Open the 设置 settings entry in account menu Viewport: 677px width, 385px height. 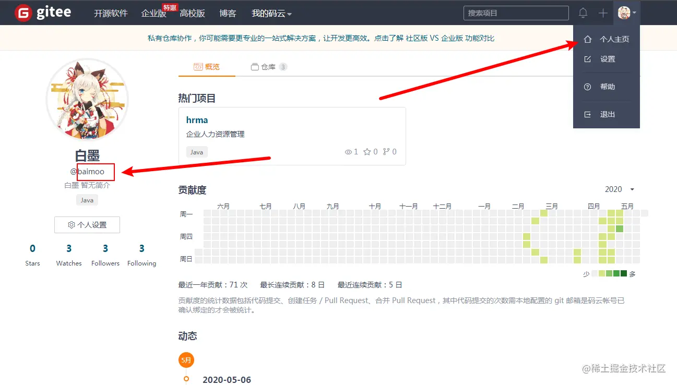point(607,59)
